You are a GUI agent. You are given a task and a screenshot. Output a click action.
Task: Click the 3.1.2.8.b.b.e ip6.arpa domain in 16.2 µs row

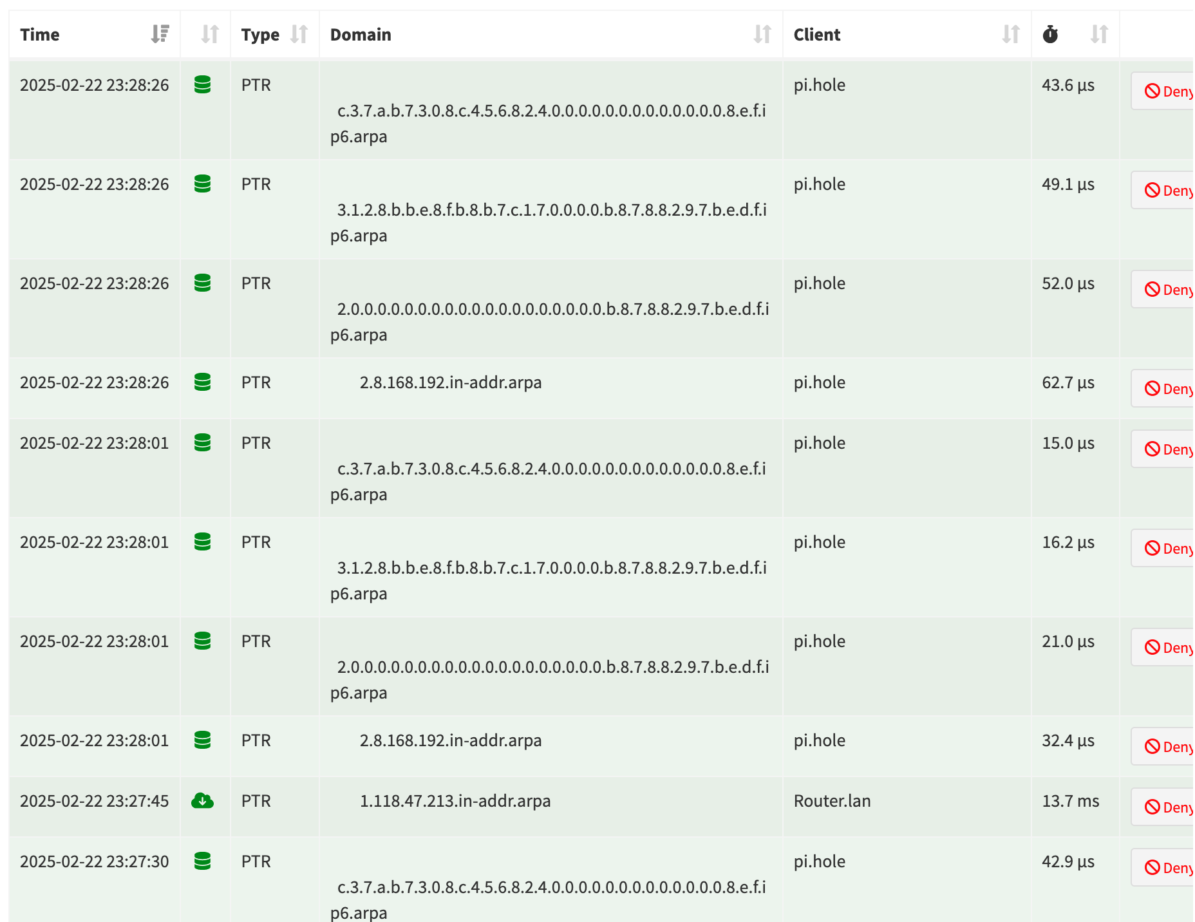click(549, 581)
